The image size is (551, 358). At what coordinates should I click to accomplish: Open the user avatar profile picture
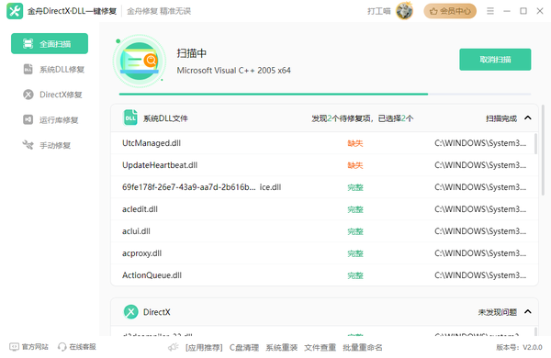click(x=404, y=11)
